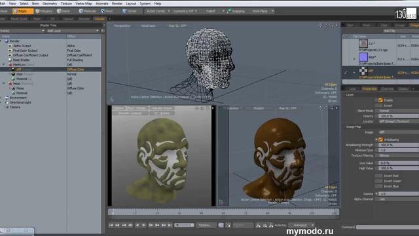Image resolution: width=419 pixels, height=236 pixels.
Task: Click Perspective viewport view button
Action: [x=122, y=26]
